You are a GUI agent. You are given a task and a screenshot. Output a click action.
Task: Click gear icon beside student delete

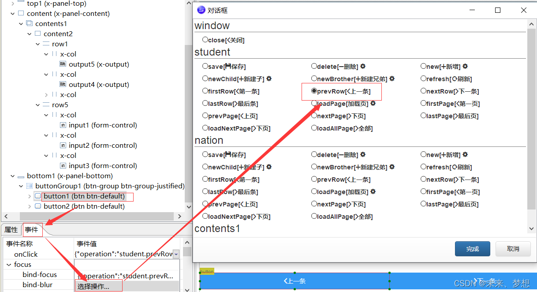coord(363,66)
